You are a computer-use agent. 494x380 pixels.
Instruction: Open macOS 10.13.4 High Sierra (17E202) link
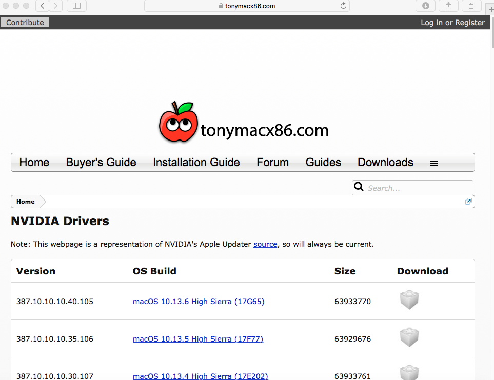tap(201, 376)
